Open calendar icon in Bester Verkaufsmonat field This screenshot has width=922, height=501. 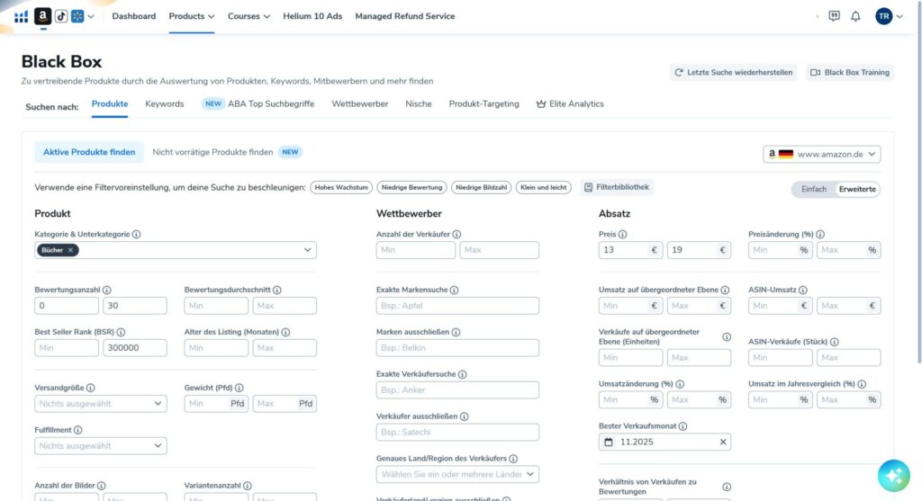609,443
